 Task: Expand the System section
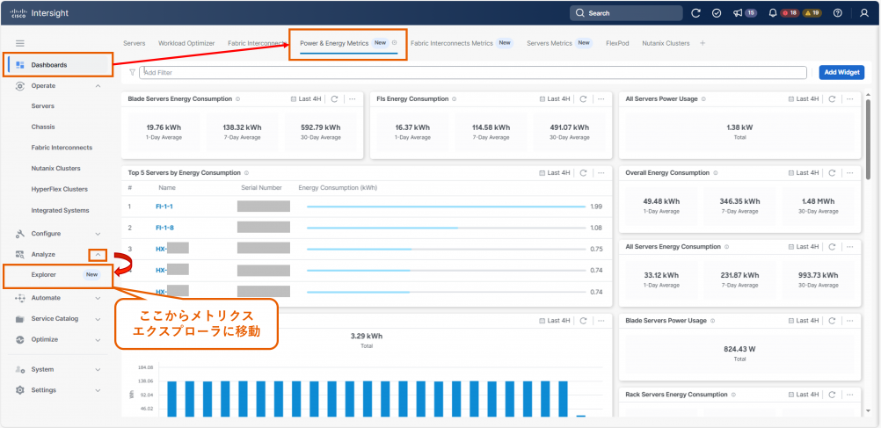pos(98,370)
